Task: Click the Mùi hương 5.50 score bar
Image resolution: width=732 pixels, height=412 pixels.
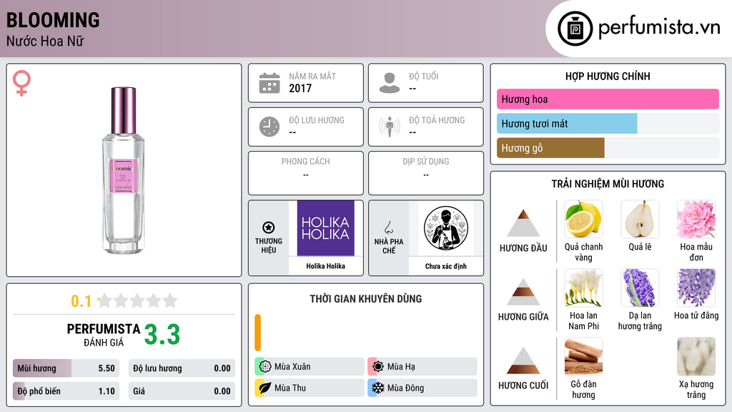Action: 66,368
